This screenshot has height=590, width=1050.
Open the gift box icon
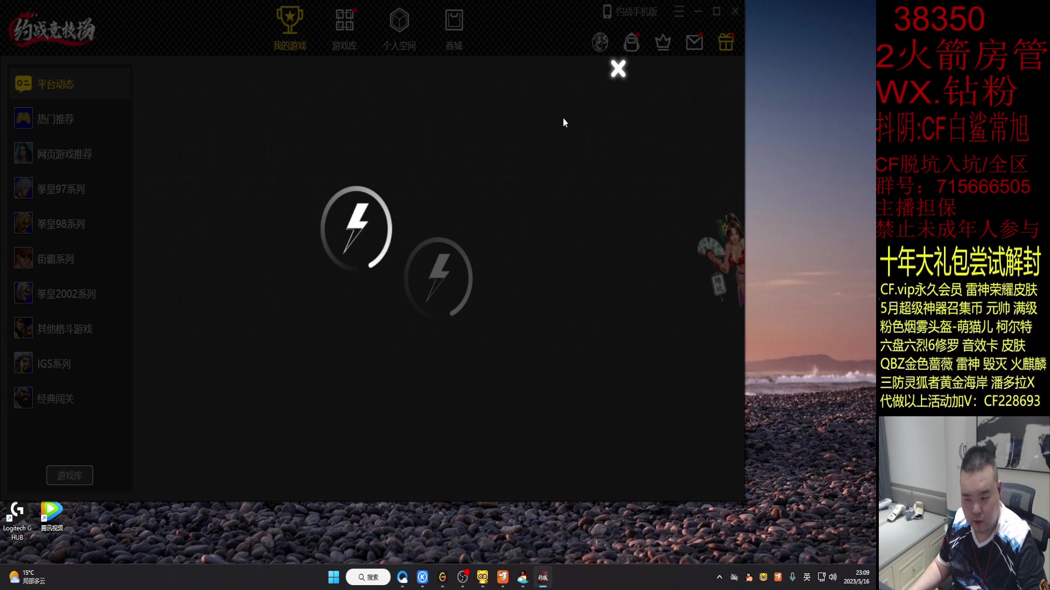point(726,42)
